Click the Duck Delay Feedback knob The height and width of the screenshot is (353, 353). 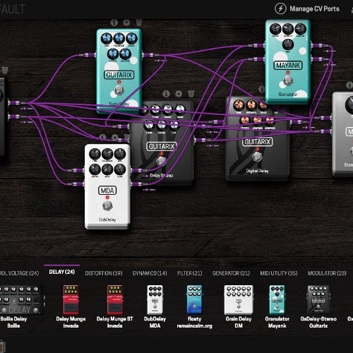(119, 38)
